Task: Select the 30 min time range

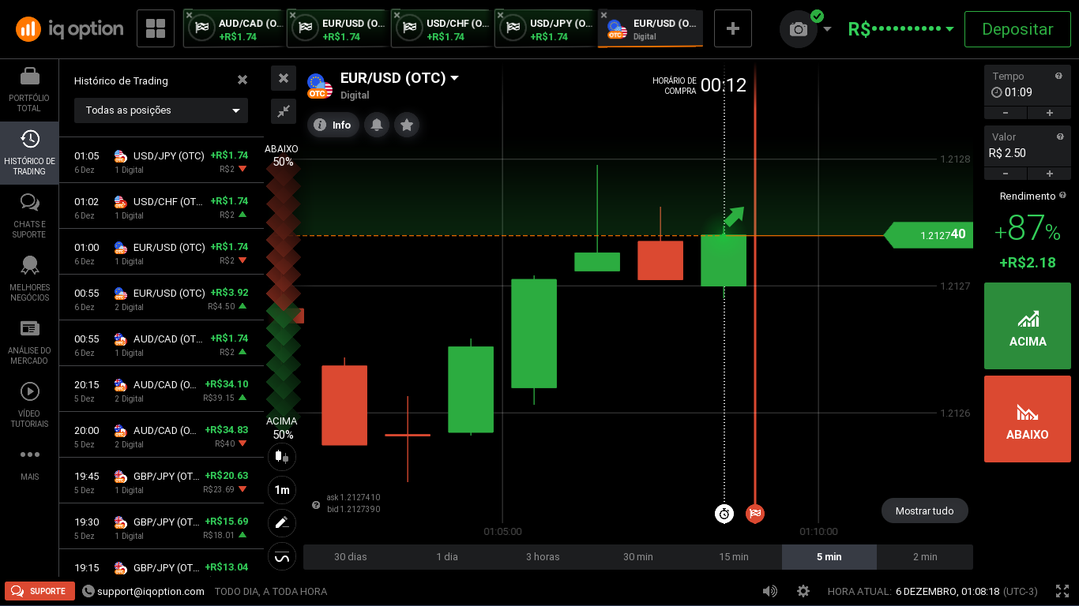Action: pyautogui.click(x=638, y=557)
